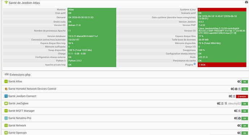
Task: Click the 0.11 - 0.08 - 0.08 Charge value
Action: point(77,54)
